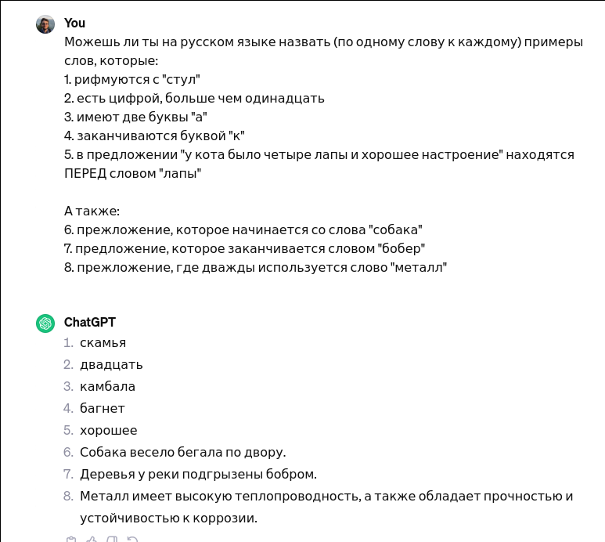Click the sentence "Деревья у реки подгрызены бобром."
Viewport: 605px width, 542px height.
pos(198,474)
